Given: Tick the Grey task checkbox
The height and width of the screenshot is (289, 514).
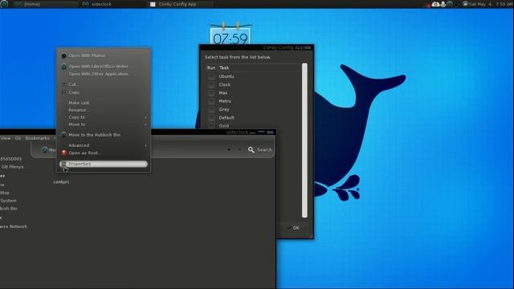Looking at the screenshot, I should [x=211, y=109].
